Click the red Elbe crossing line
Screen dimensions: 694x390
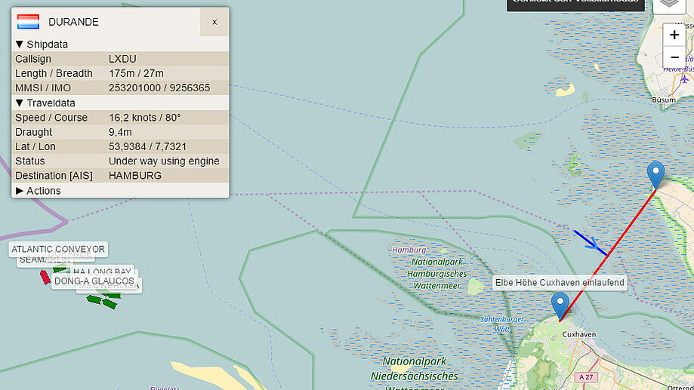608,255
